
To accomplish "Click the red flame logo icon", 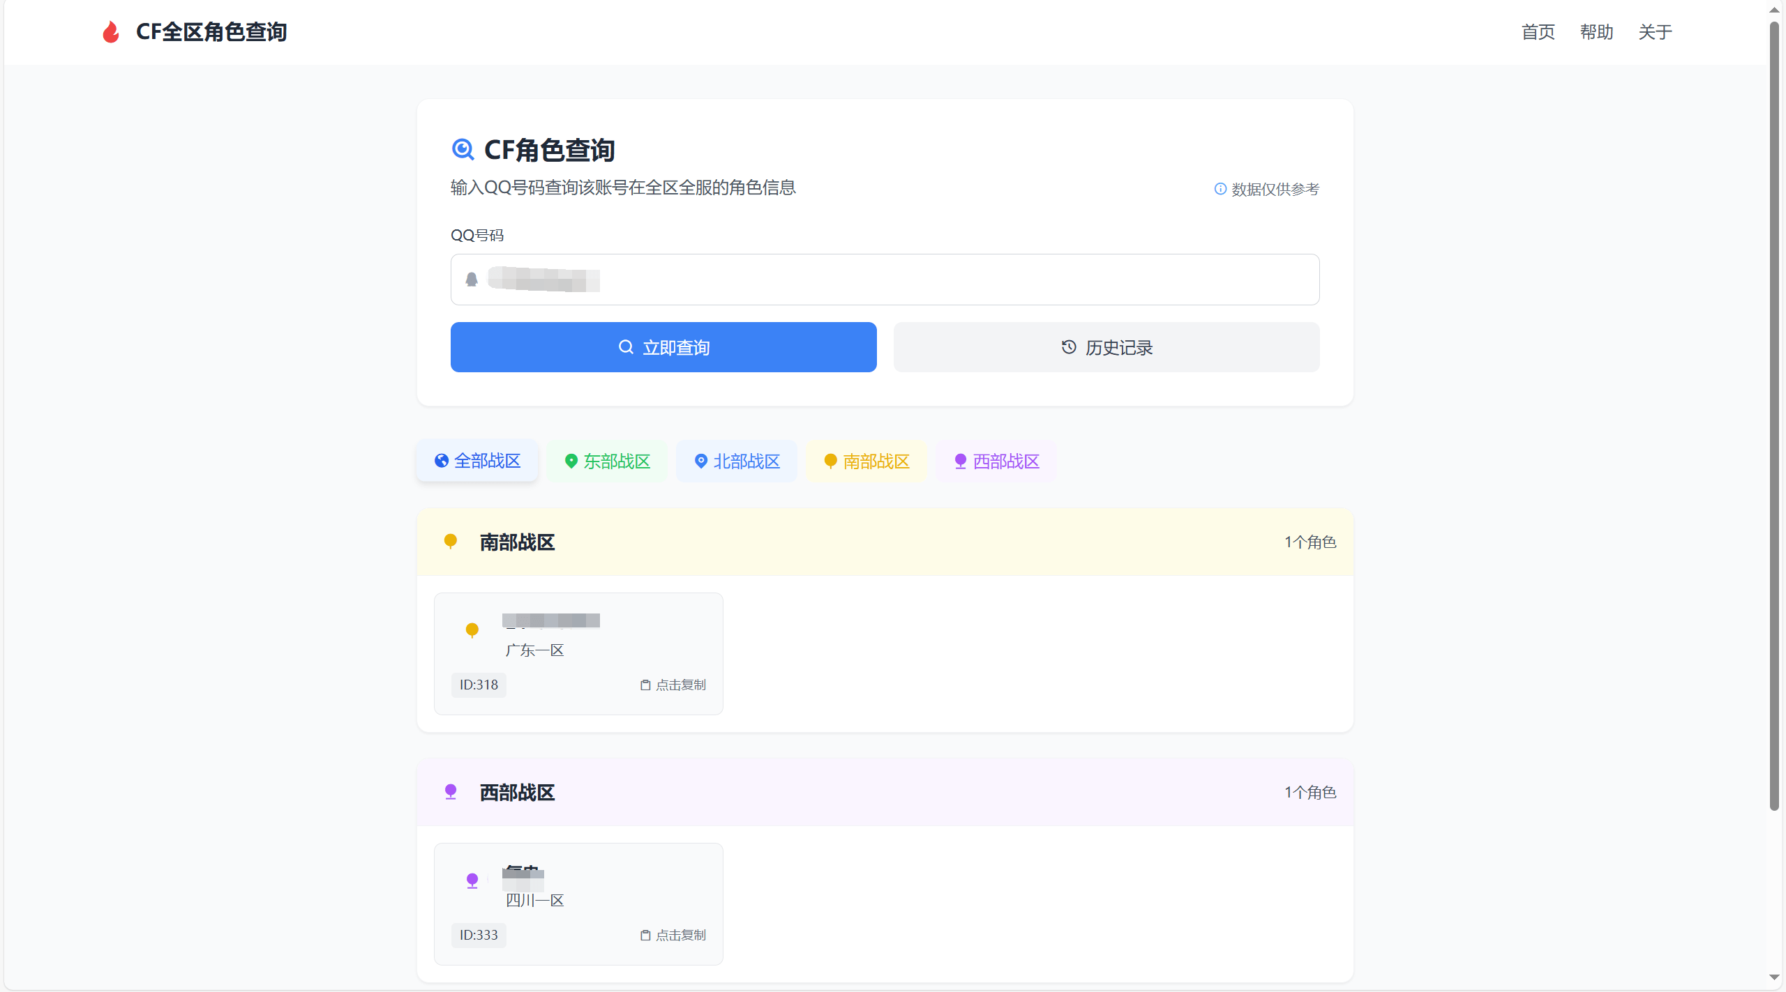I will coord(111,32).
